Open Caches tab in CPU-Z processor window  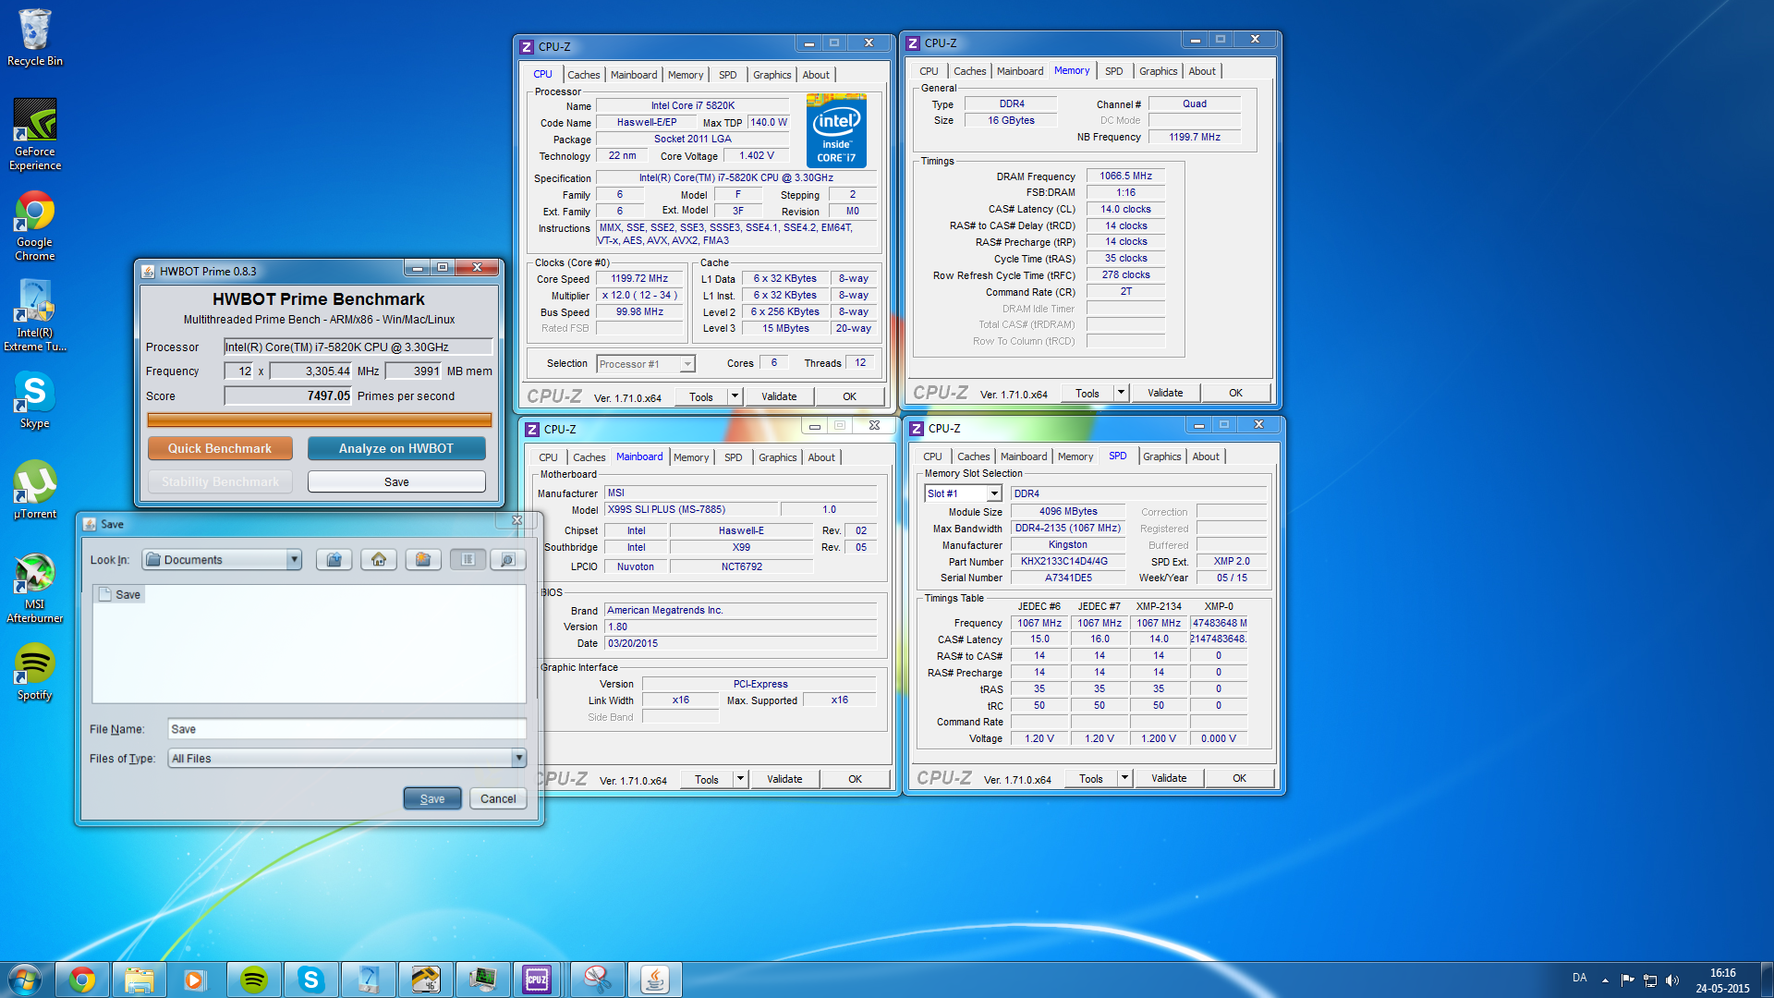coord(583,75)
